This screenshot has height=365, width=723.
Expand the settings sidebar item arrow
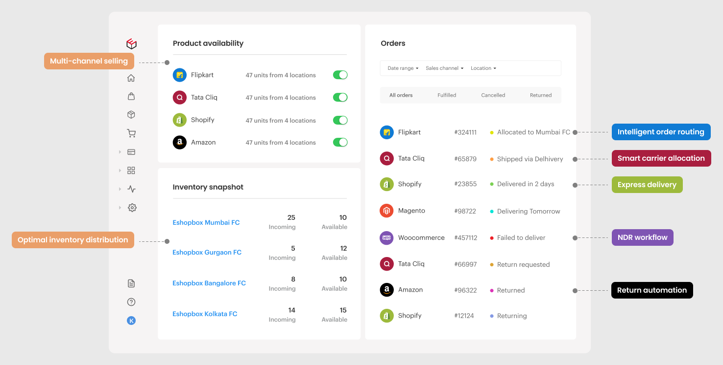(120, 208)
